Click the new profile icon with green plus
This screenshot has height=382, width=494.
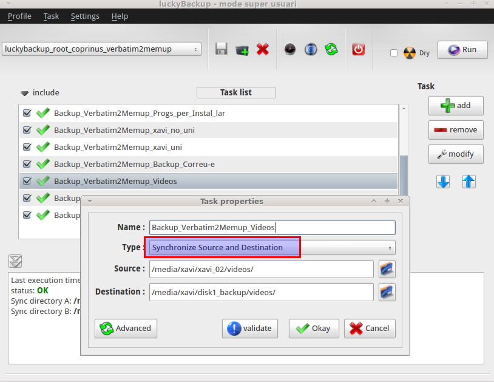242,49
